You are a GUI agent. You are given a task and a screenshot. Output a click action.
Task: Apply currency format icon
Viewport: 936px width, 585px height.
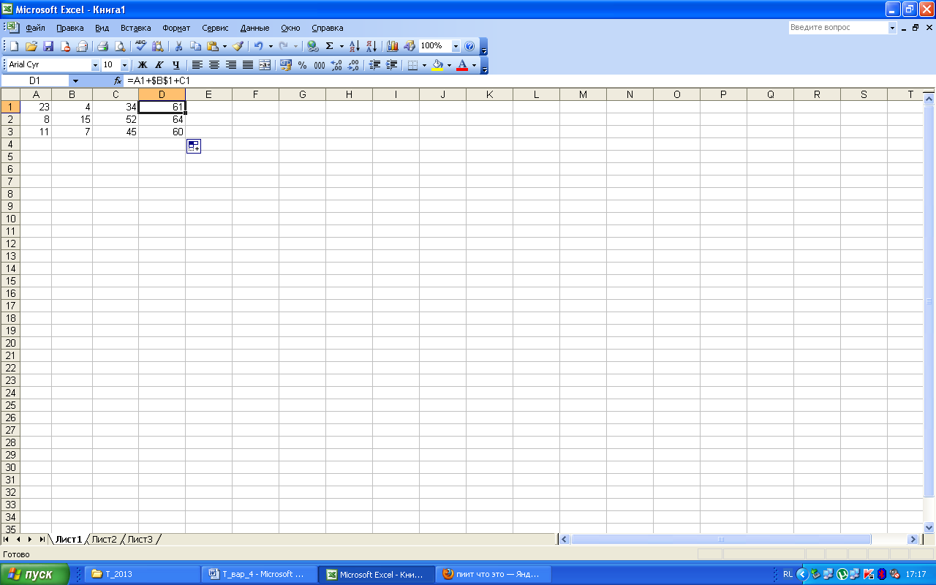(286, 65)
